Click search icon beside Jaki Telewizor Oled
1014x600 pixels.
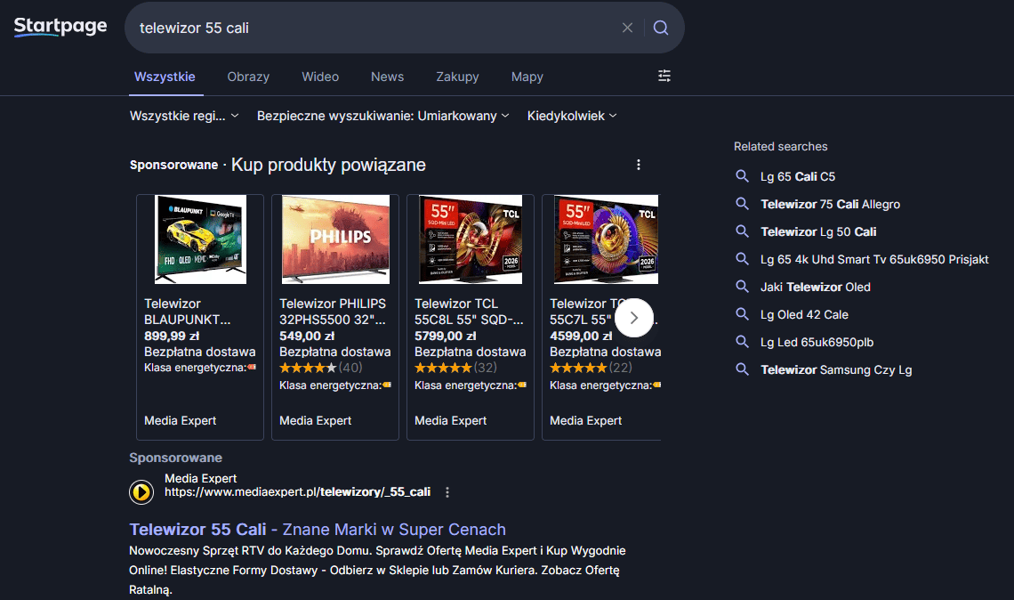tap(743, 287)
